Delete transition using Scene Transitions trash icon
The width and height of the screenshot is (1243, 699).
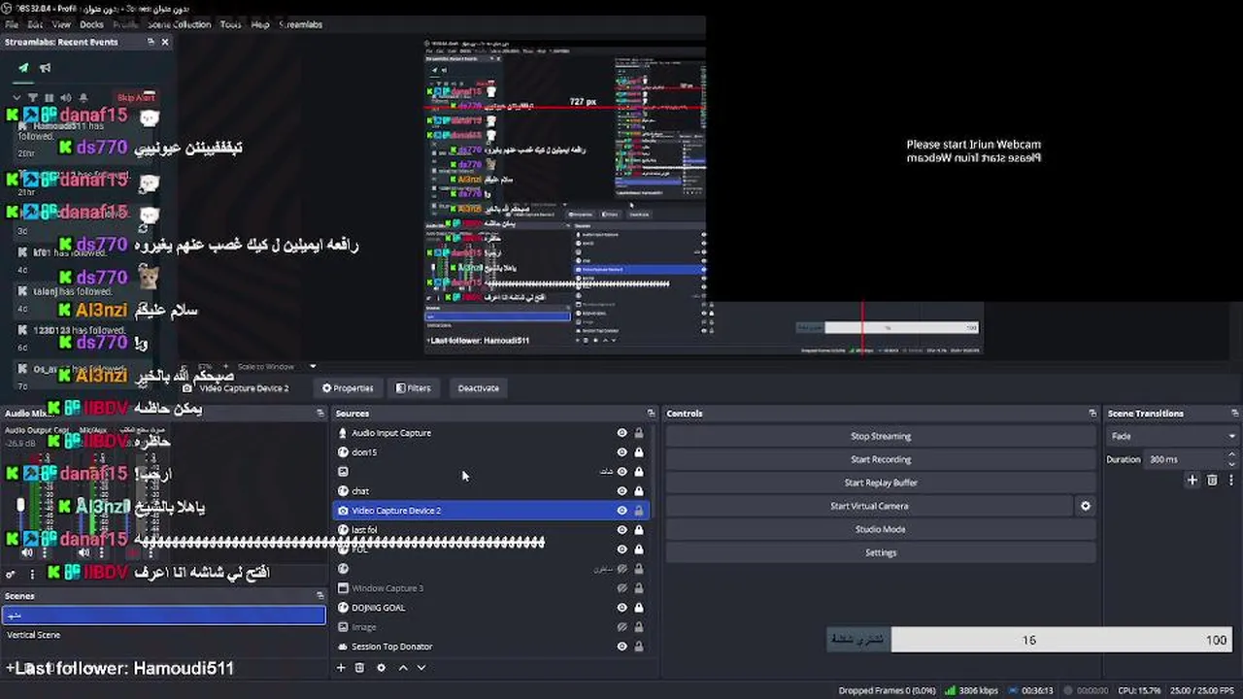pyautogui.click(x=1212, y=480)
